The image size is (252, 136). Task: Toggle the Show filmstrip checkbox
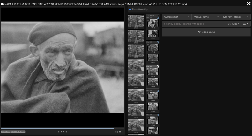[x=130, y=10]
